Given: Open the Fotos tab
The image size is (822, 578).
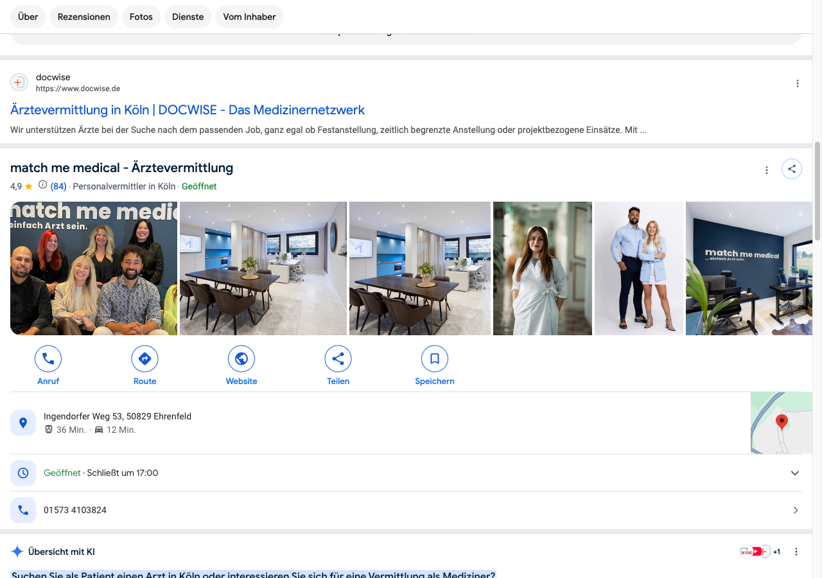Looking at the screenshot, I should coord(141,17).
